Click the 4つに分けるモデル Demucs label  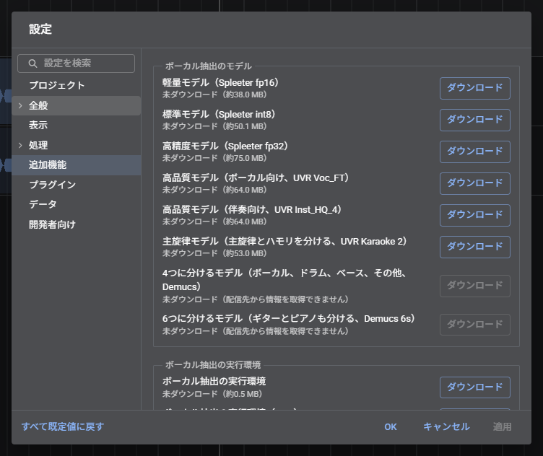tap(284, 280)
